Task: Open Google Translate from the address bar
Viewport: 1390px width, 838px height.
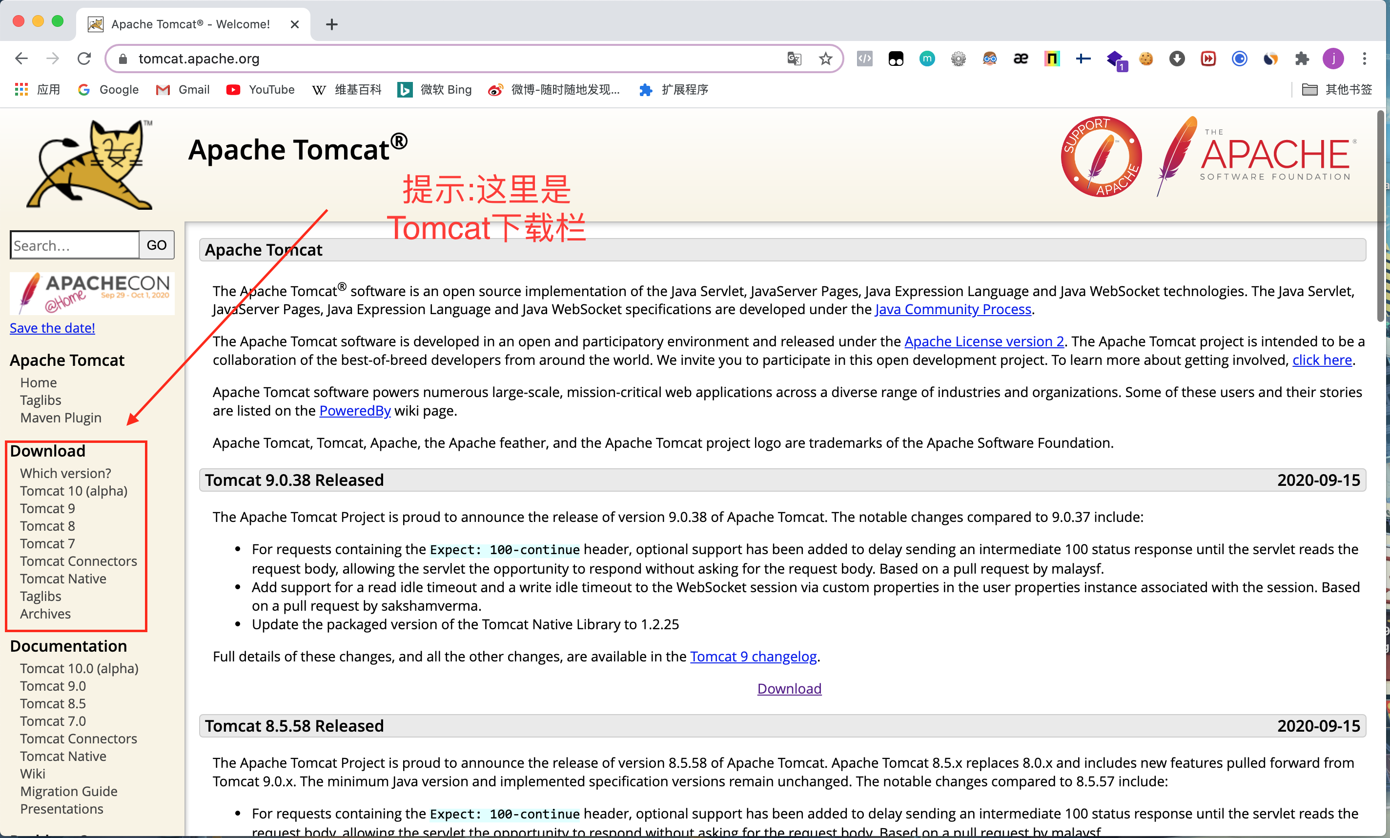Action: click(794, 58)
